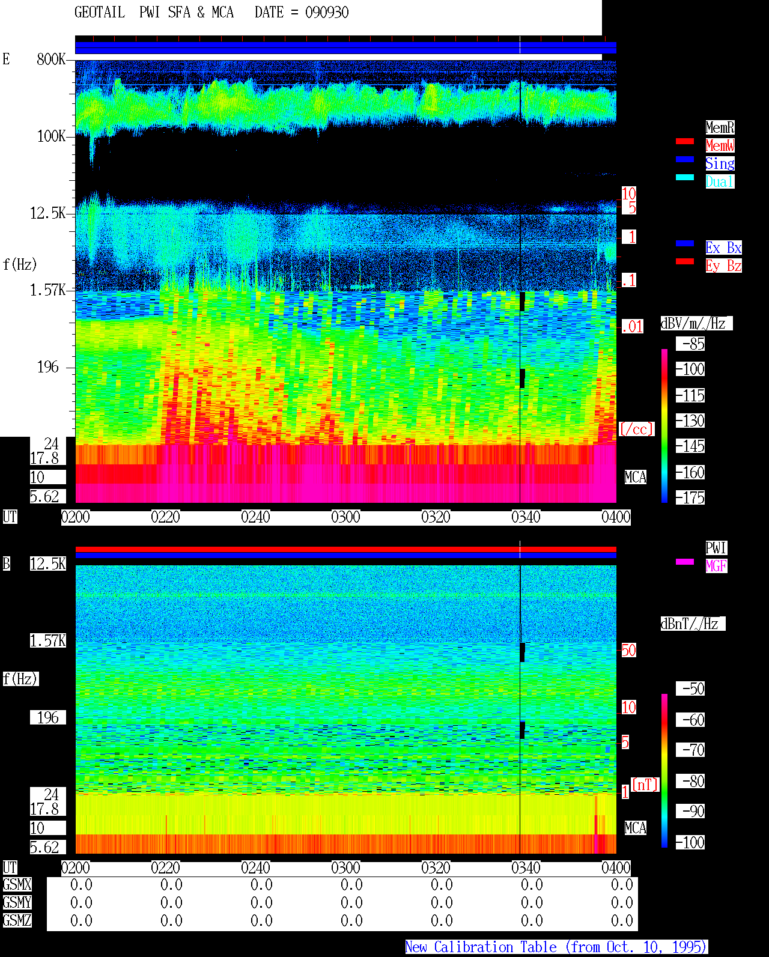Click the 0300 time tick under E panel
The width and height of the screenshot is (769, 957).
point(345,517)
